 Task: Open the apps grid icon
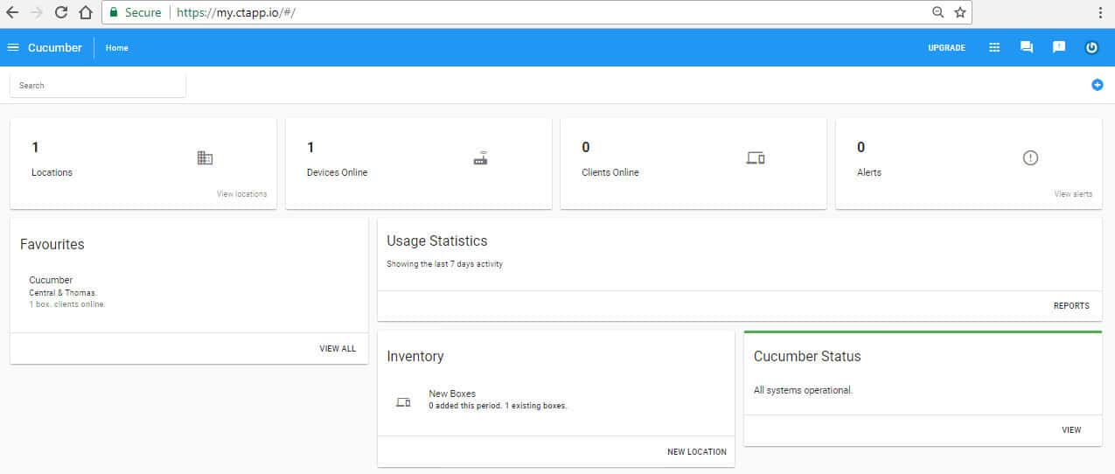tap(994, 47)
